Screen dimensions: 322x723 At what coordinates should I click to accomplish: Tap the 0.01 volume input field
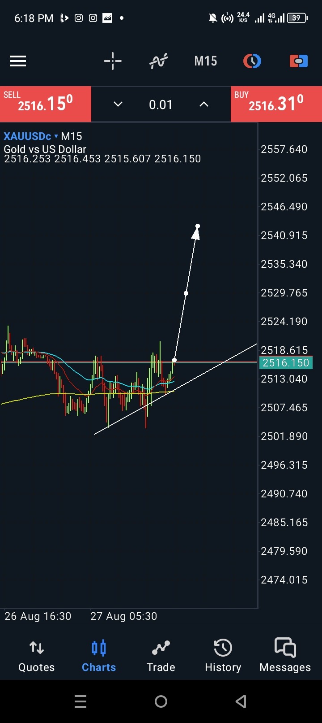[x=161, y=104]
